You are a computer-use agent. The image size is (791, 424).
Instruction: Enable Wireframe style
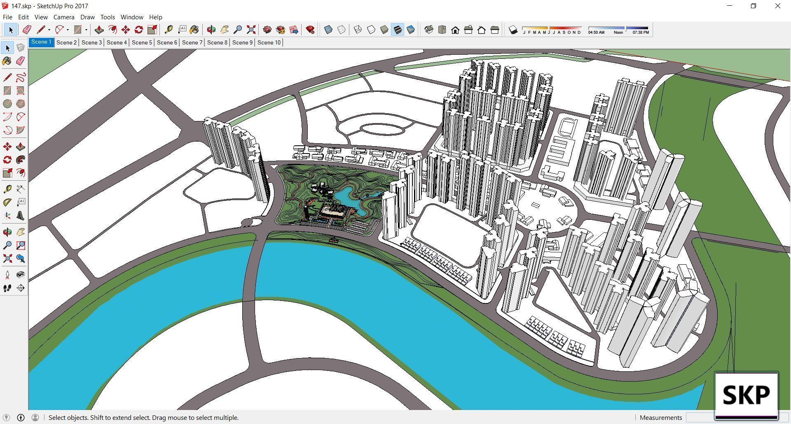(x=358, y=30)
